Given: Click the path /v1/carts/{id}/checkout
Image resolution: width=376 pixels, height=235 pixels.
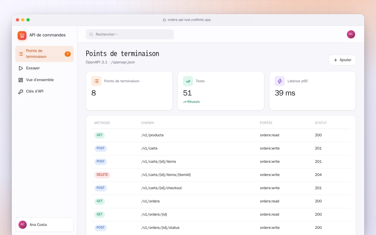Looking at the screenshot, I should coord(162,188).
